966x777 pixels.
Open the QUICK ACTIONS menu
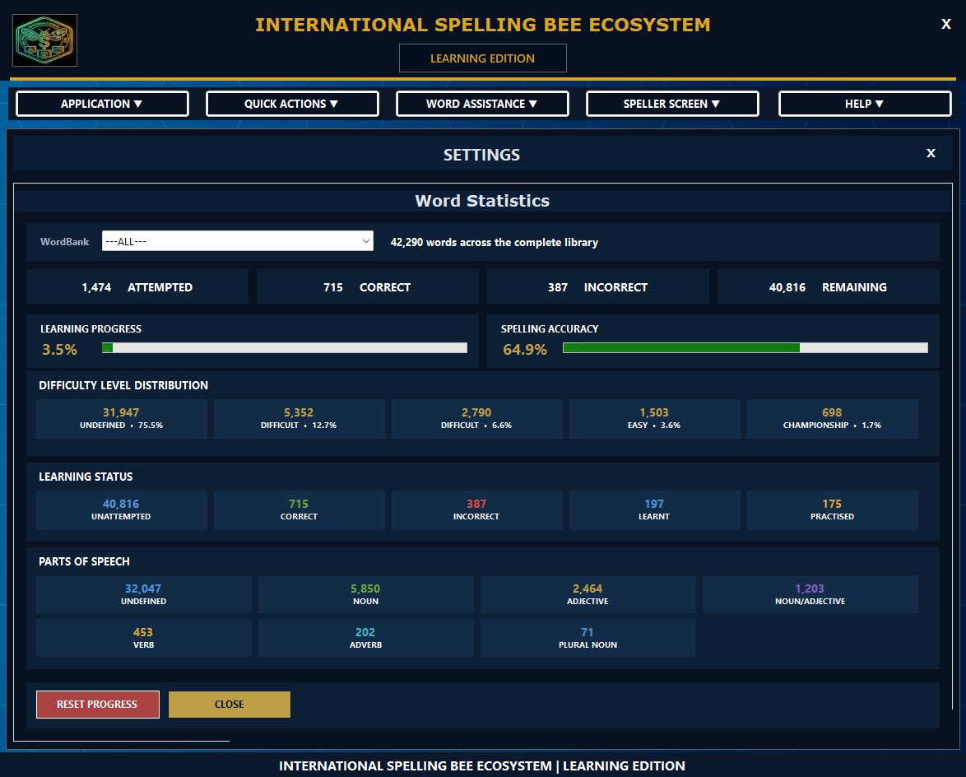click(292, 104)
